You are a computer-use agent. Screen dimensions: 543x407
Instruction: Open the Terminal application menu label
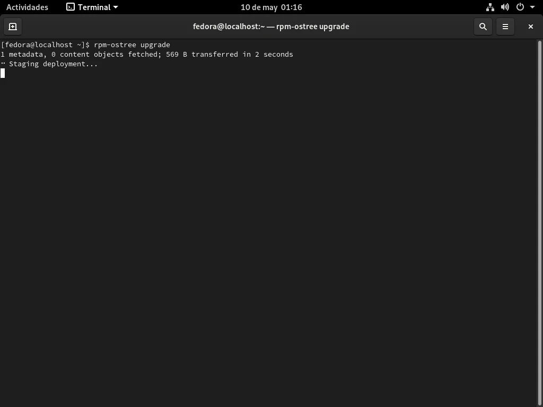tap(94, 7)
